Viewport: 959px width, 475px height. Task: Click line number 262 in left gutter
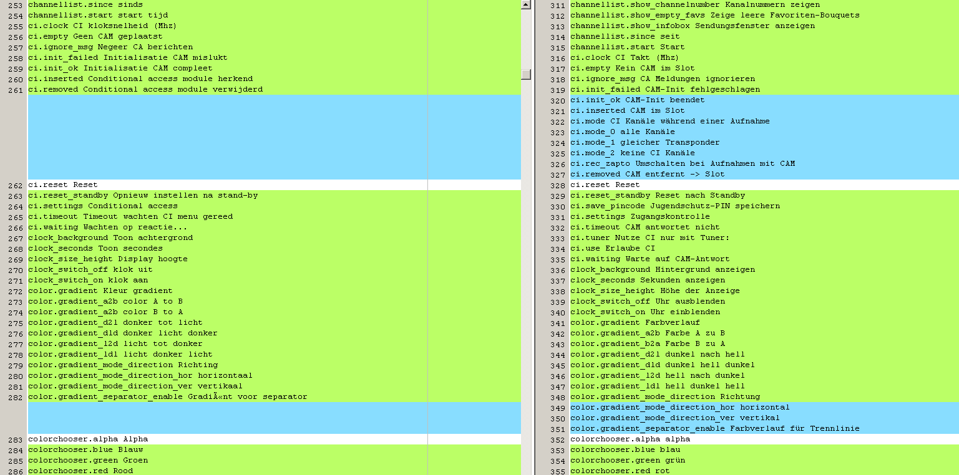pos(16,186)
